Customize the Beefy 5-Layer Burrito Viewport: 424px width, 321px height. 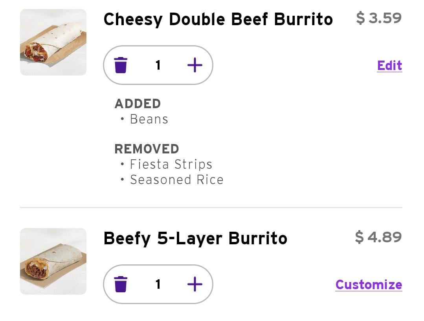(369, 284)
